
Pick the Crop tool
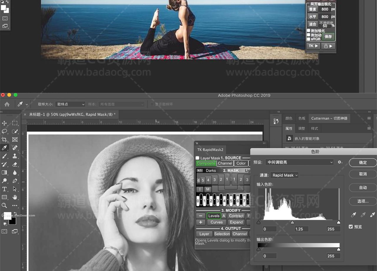pyautogui.click(x=4, y=139)
